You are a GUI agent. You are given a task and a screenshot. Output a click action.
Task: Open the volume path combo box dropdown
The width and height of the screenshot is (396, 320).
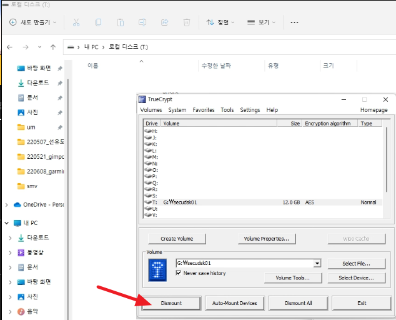[317, 263]
